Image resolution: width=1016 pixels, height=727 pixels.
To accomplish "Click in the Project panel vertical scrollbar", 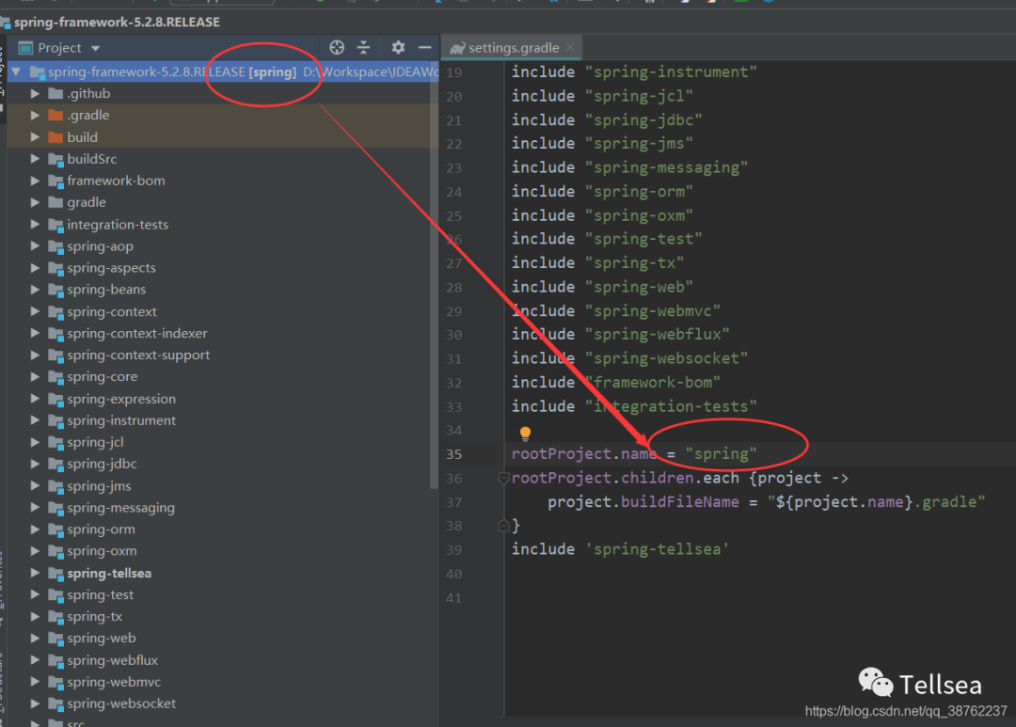I will (x=434, y=276).
